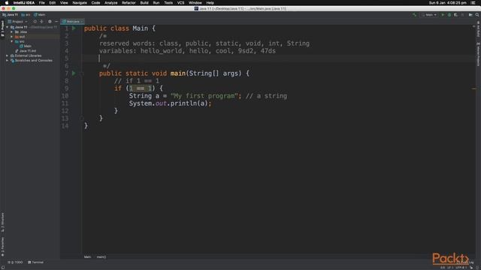Open the Tools menu
Image resolution: width=481 pixels, height=270 pixels.
click(x=168, y=3)
